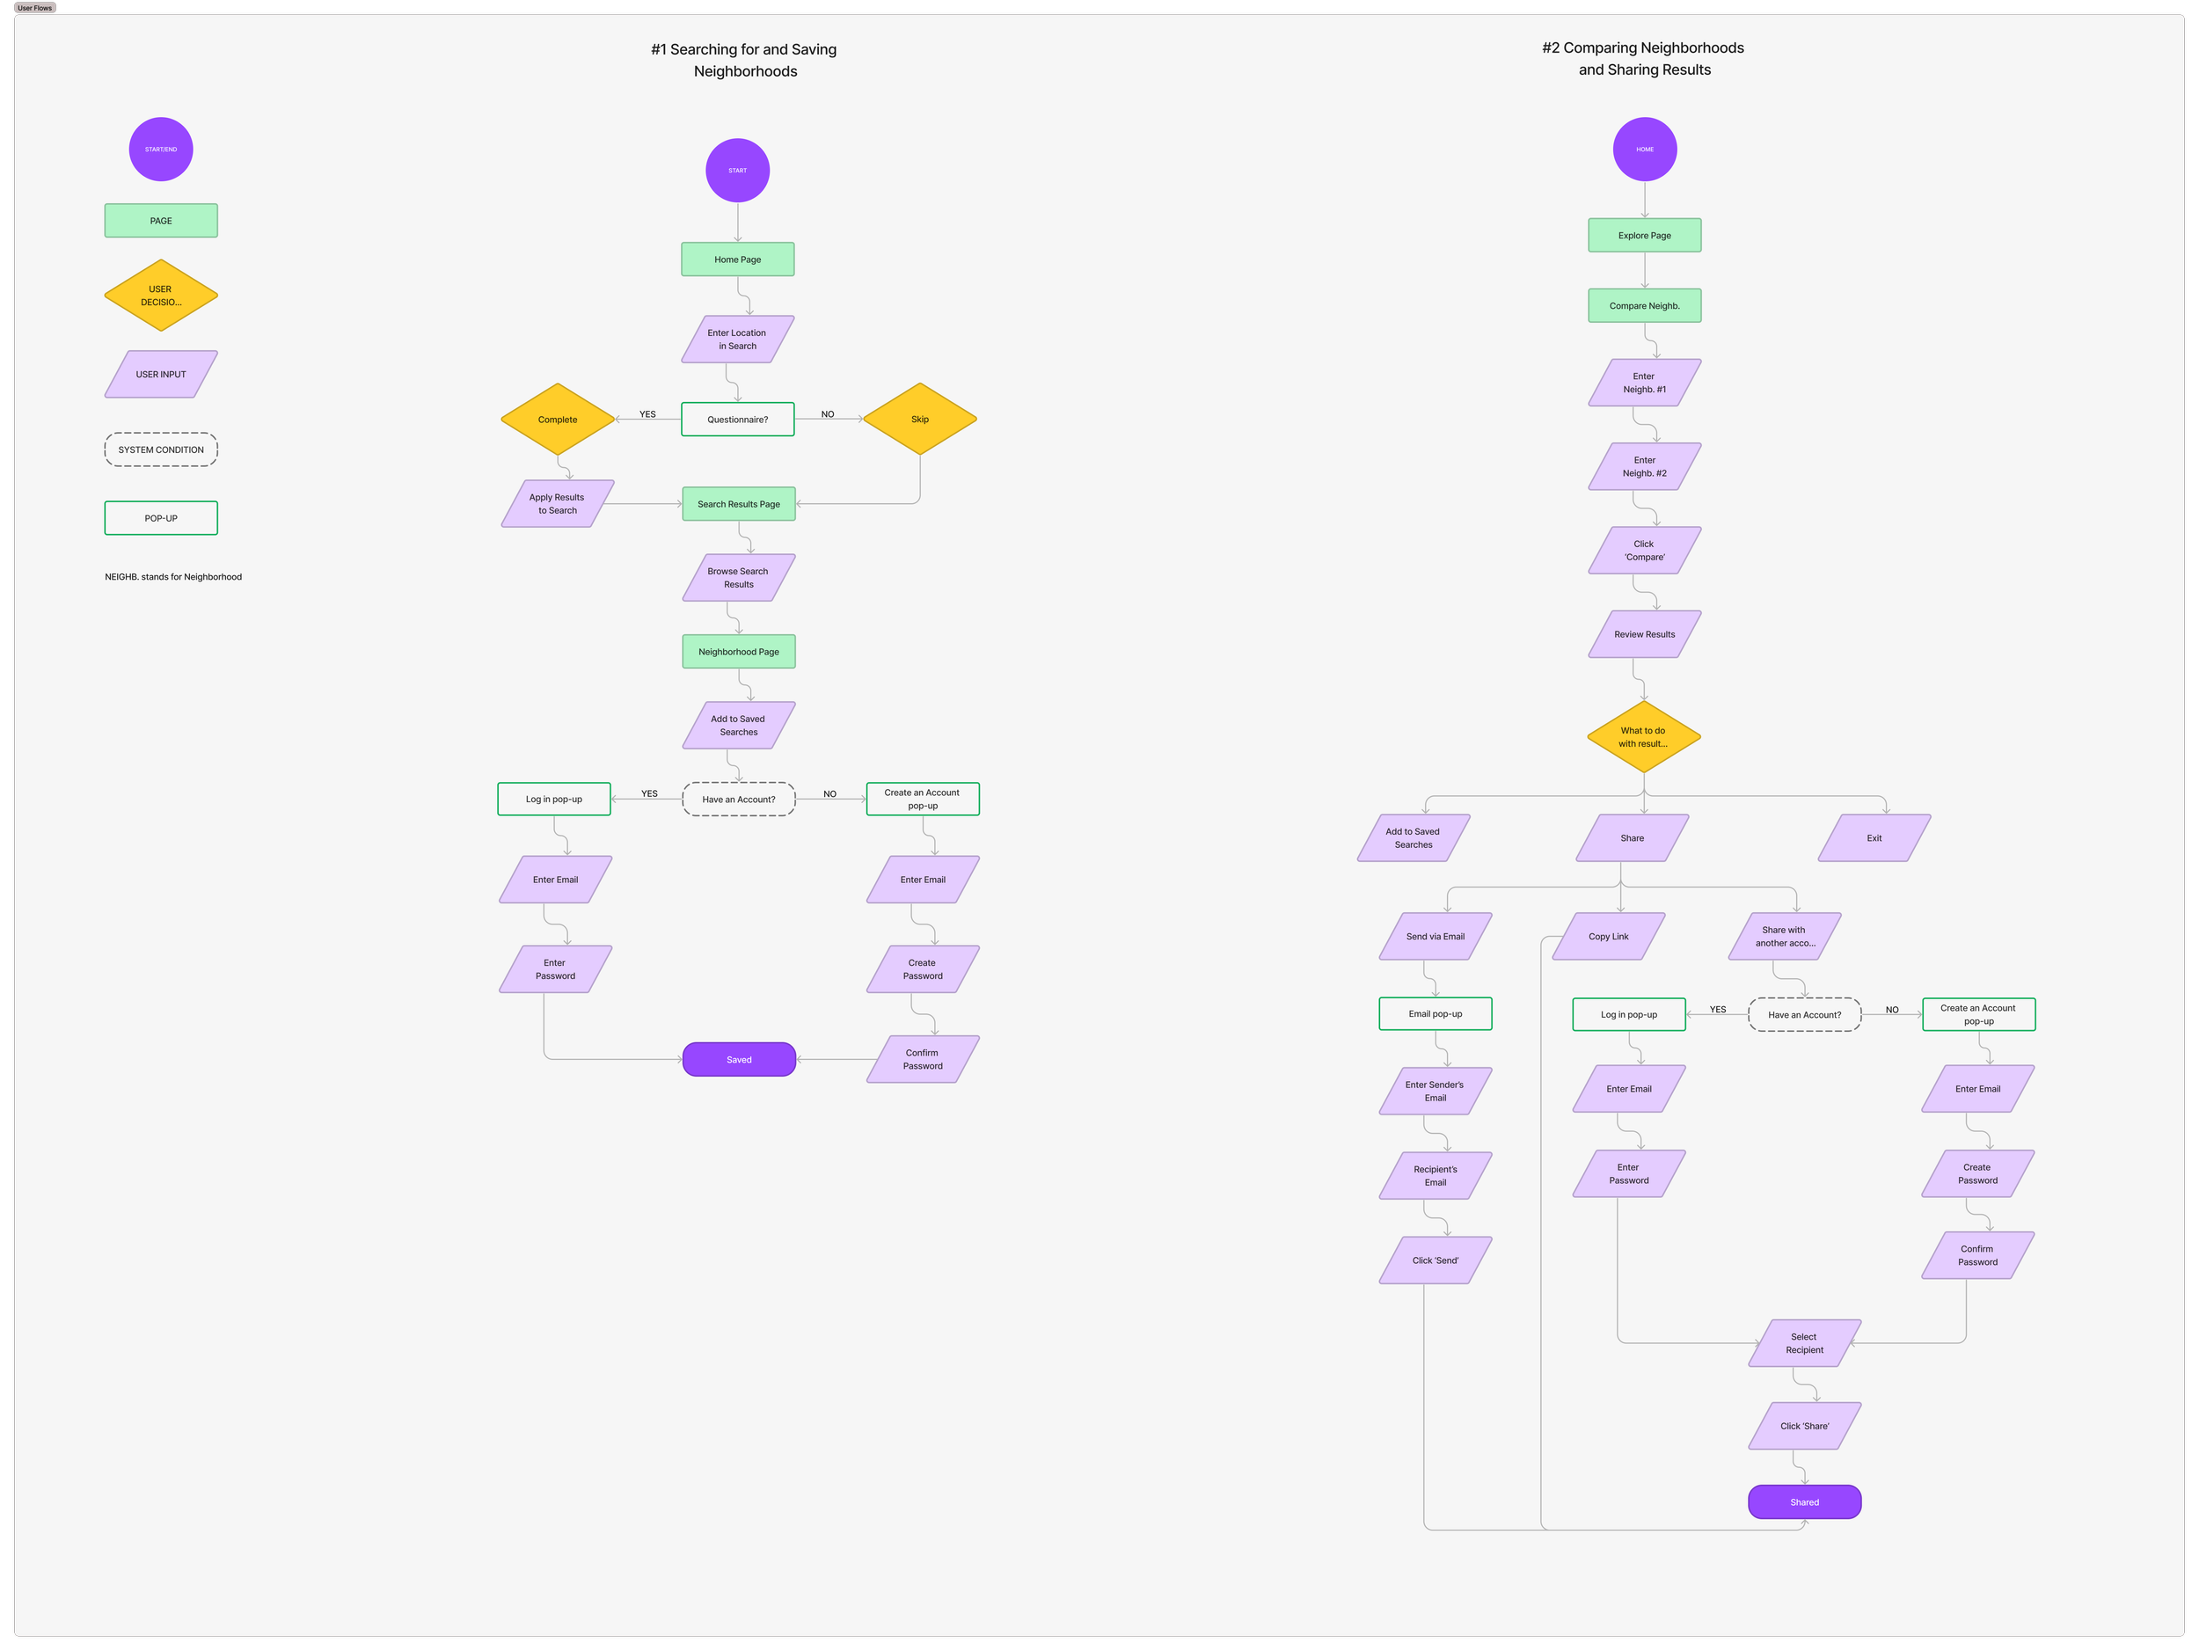Click the purple Saved end node

pyautogui.click(x=739, y=1060)
